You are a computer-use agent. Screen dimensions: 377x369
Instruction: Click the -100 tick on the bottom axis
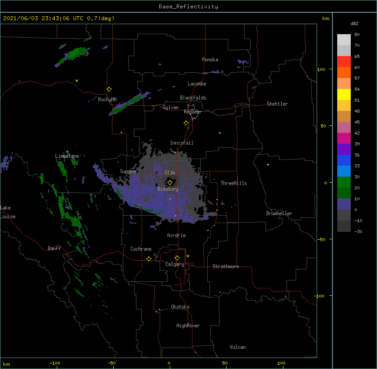click(x=55, y=363)
